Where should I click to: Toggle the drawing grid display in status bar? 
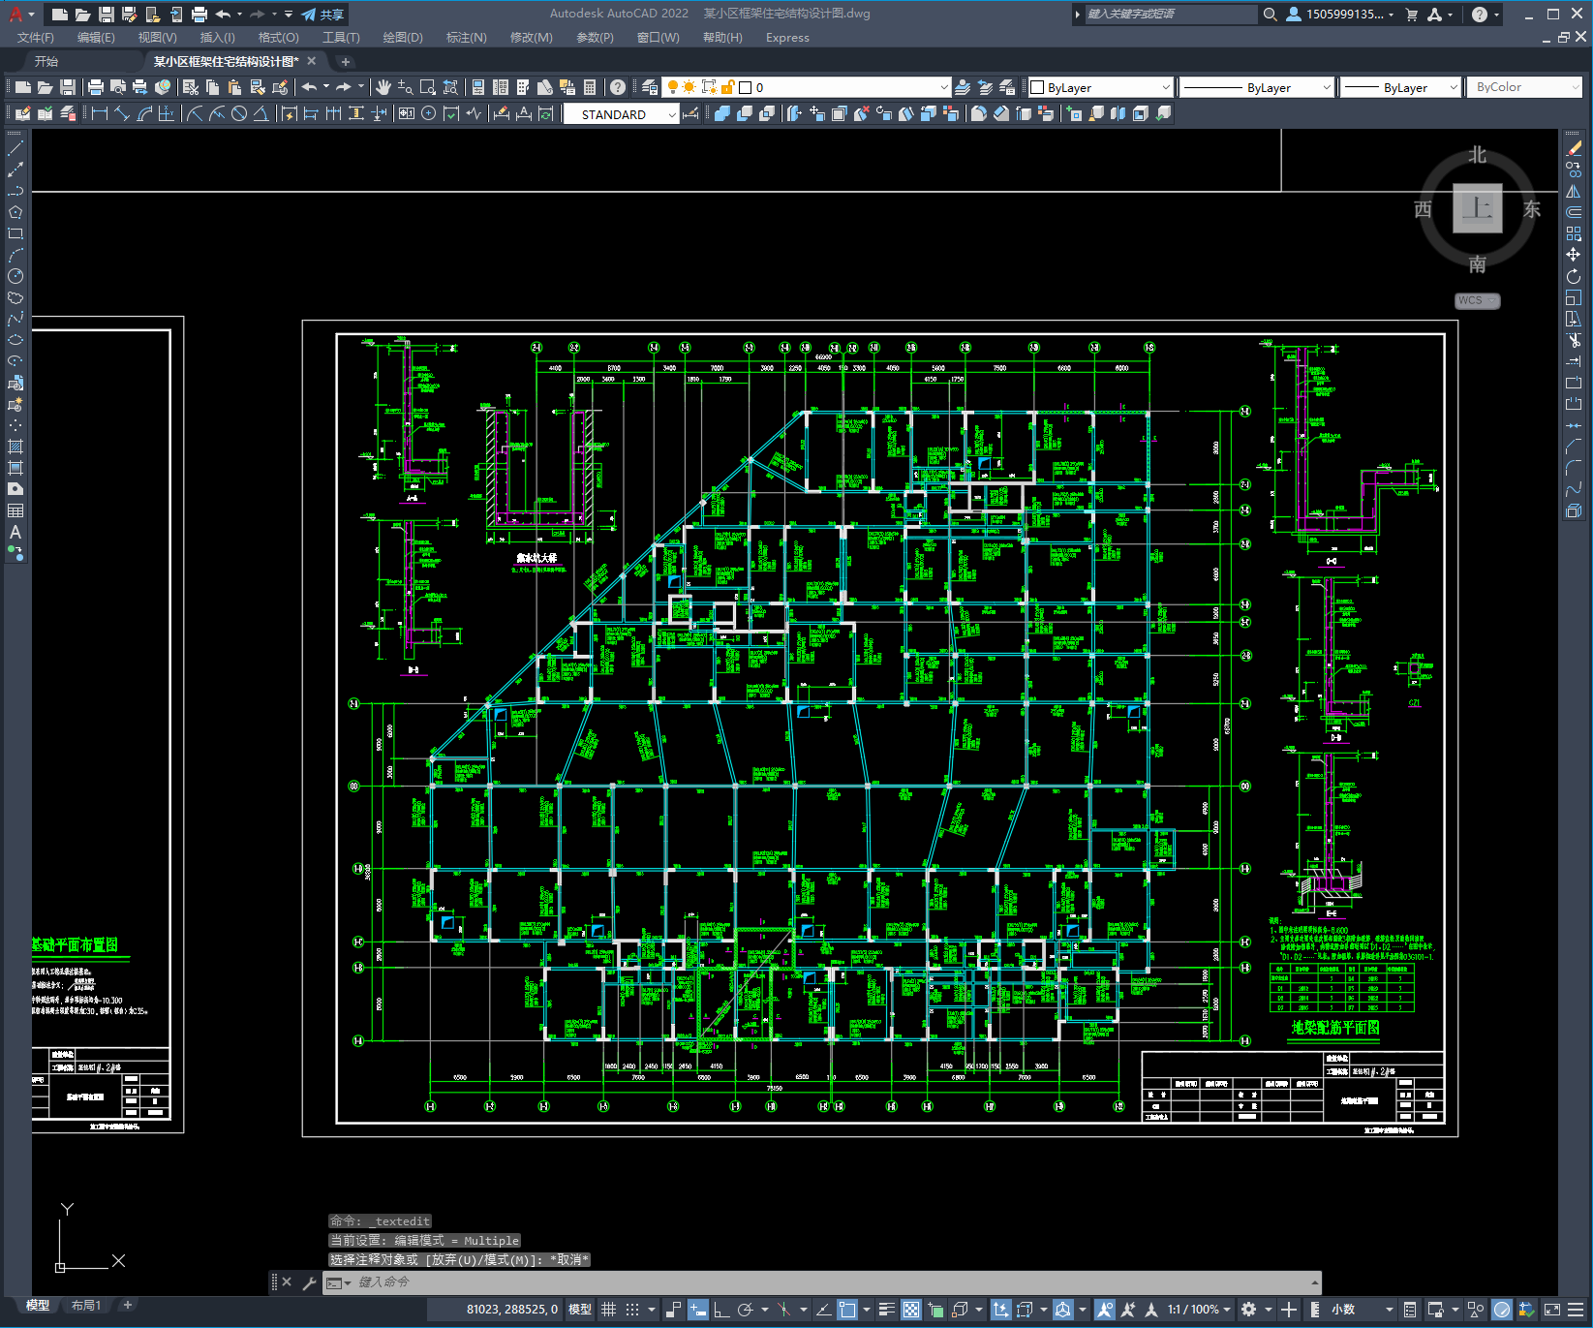pos(608,1310)
